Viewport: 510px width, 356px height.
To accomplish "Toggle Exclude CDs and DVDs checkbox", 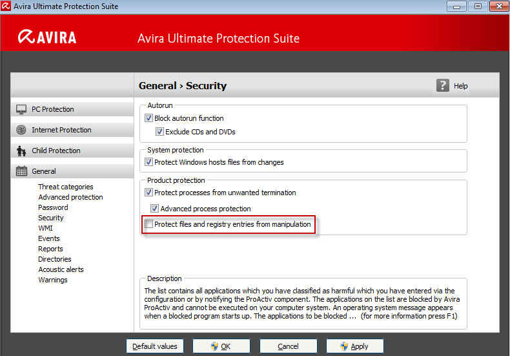I will 159,132.
